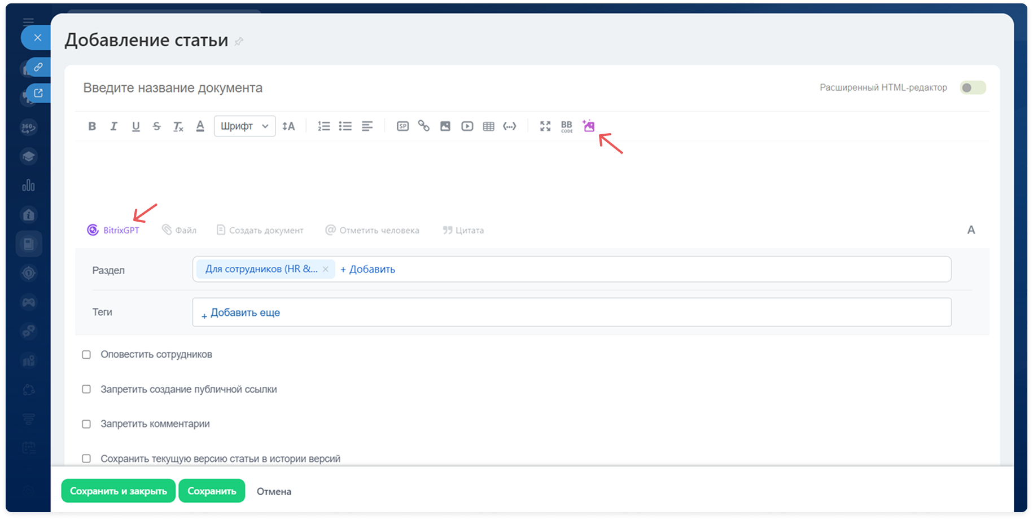Click Создать документ
1033x520 pixels.
[x=260, y=230]
